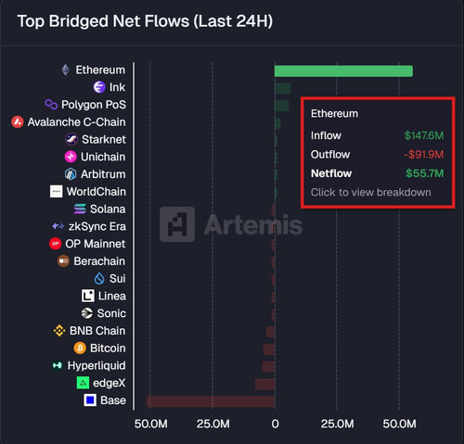Select the Starknet logo icon
The width and height of the screenshot is (464, 444).
tap(71, 139)
